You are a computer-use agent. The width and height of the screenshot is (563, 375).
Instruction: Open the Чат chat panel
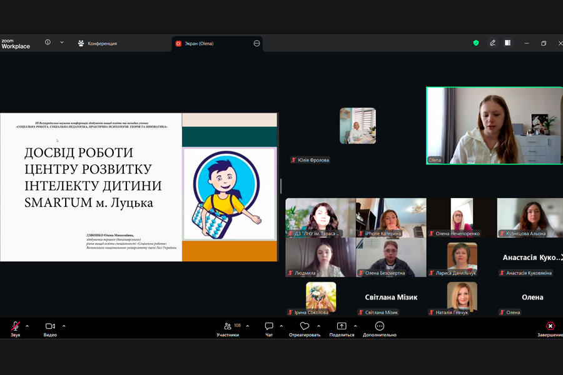coord(269,329)
